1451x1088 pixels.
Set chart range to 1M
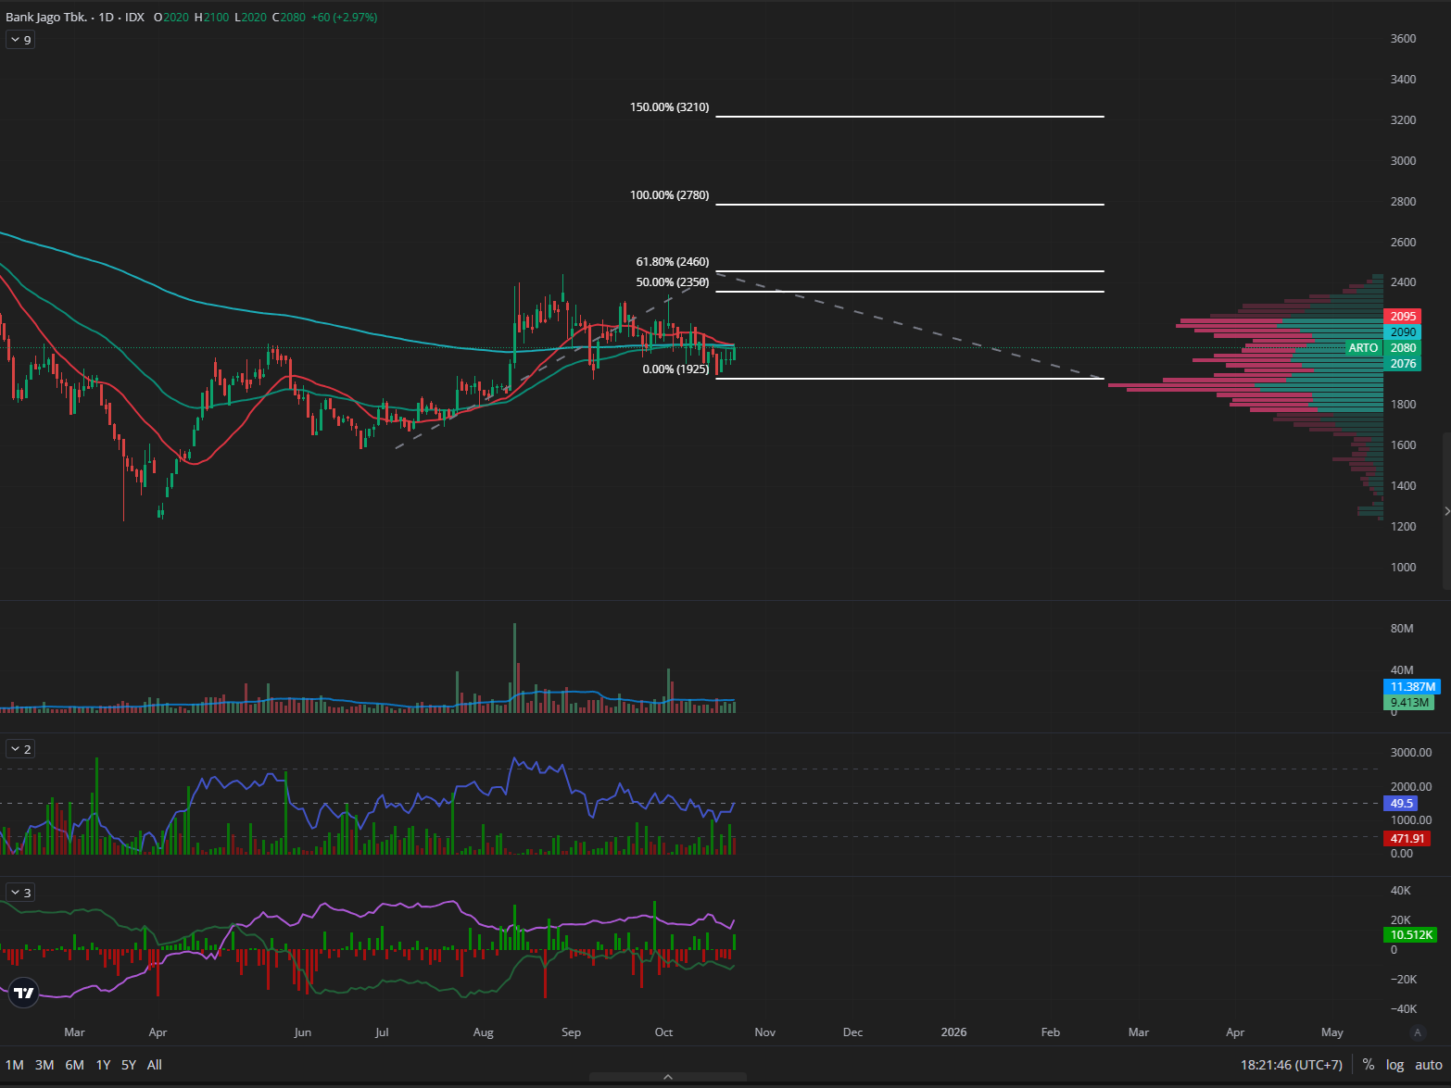click(15, 1065)
